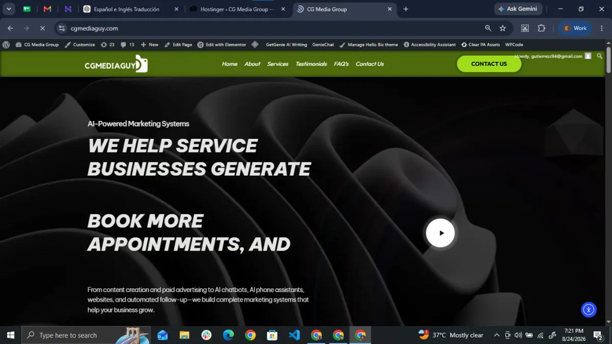Show hidden system tray icons chevron
Screen dimensions: 612x344
pyautogui.click(x=497, y=335)
